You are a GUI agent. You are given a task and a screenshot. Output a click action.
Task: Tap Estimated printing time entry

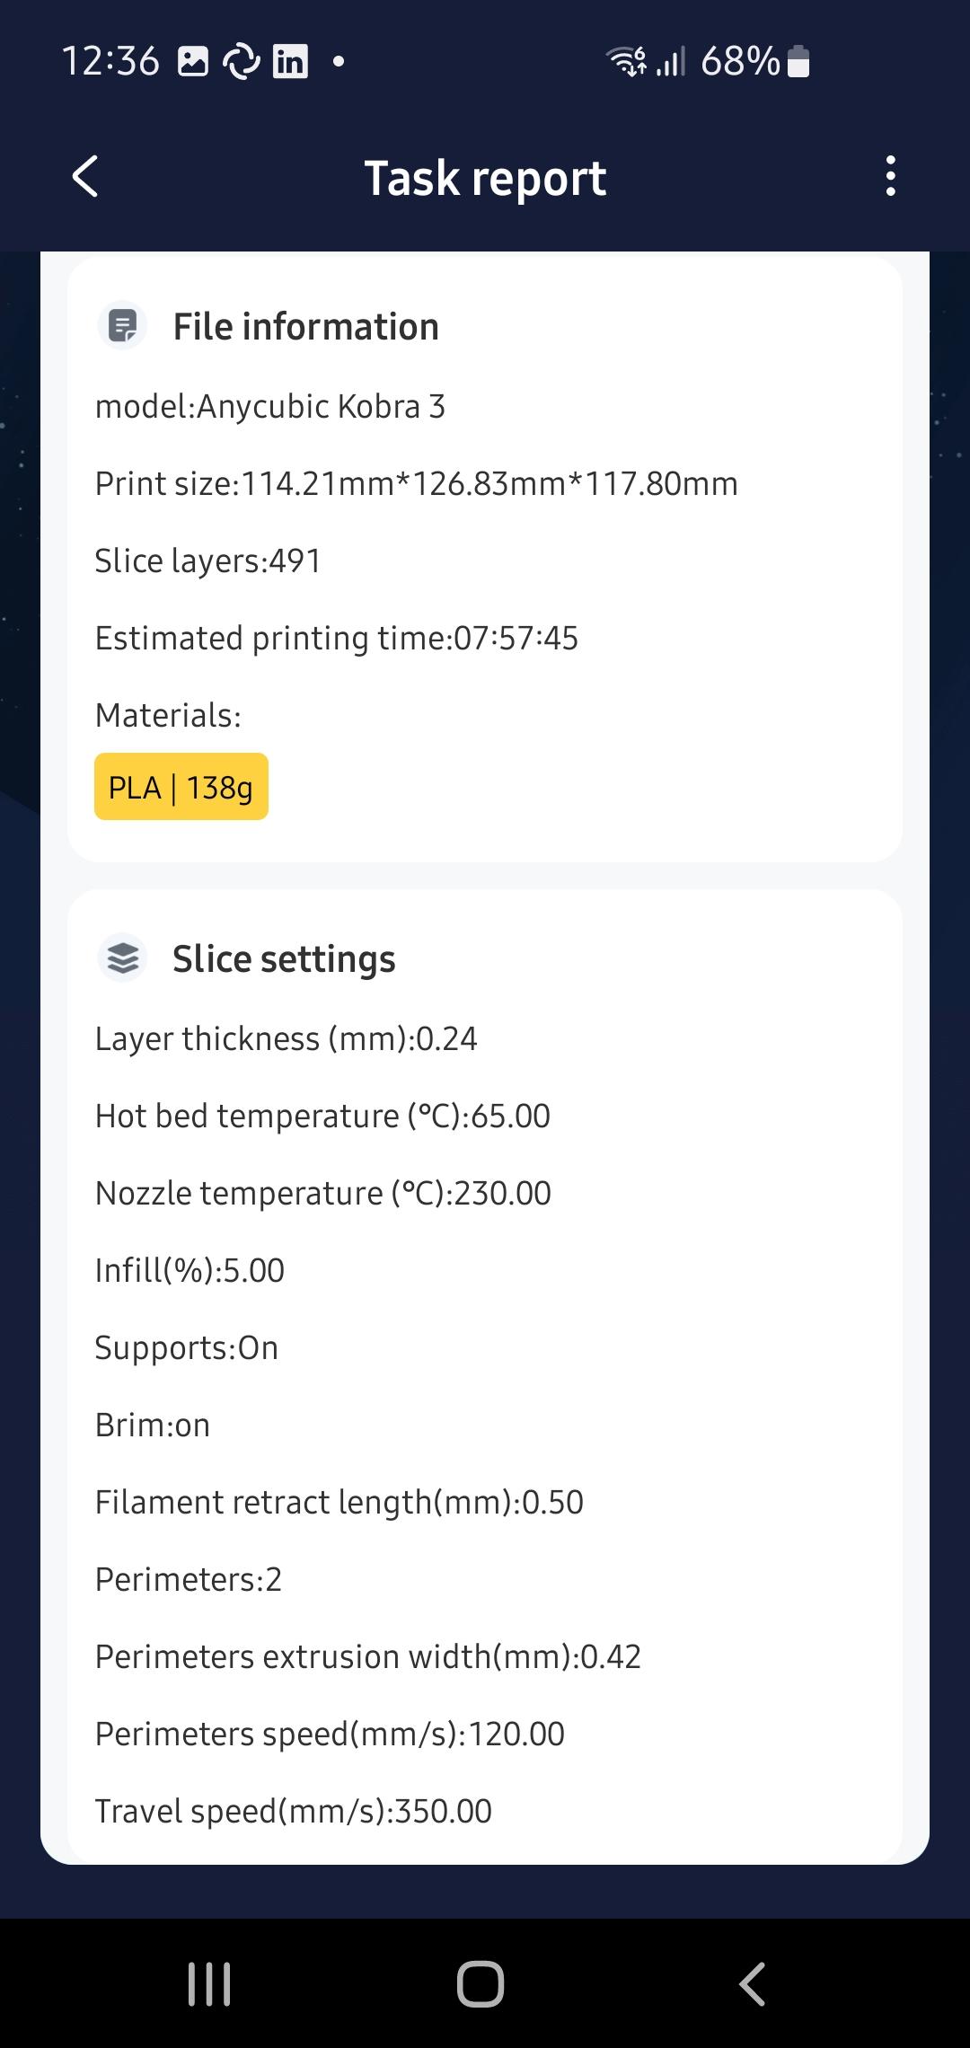(337, 638)
